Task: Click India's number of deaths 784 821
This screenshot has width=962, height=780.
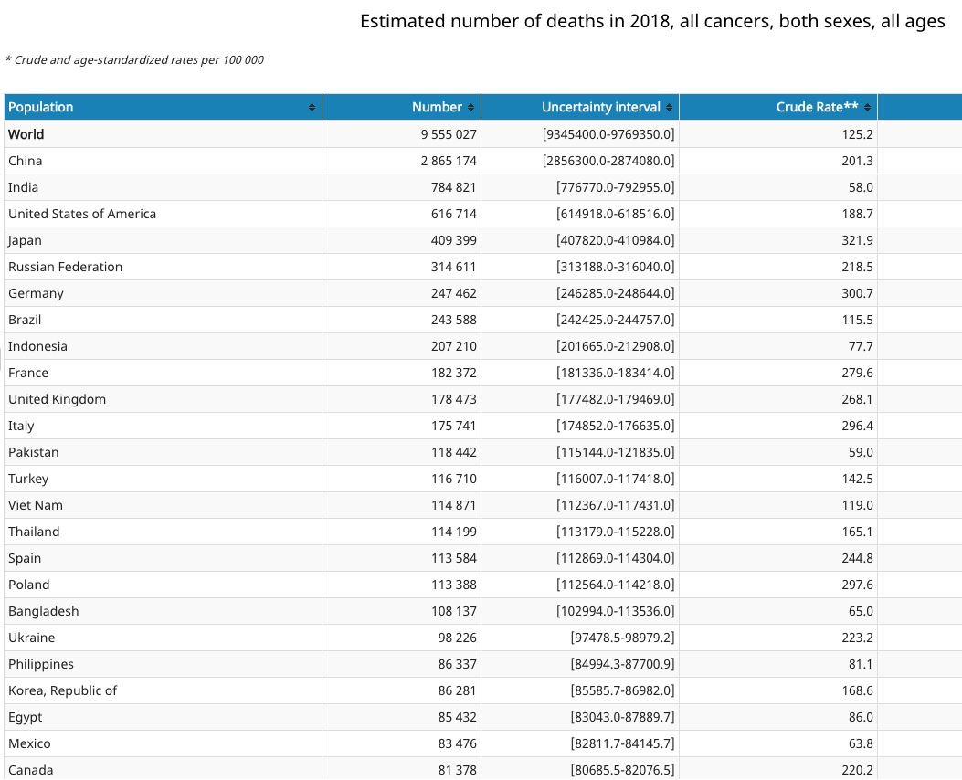Action: (453, 187)
